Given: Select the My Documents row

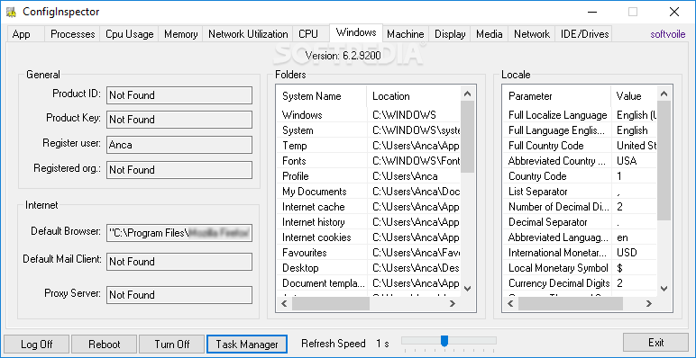Looking at the screenshot, I should (369, 192).
